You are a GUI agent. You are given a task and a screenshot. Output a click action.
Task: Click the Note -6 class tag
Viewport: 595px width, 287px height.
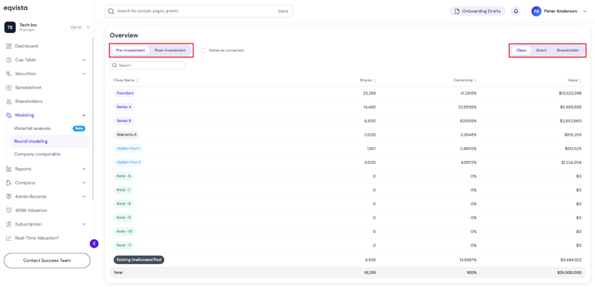pos(124,176)
